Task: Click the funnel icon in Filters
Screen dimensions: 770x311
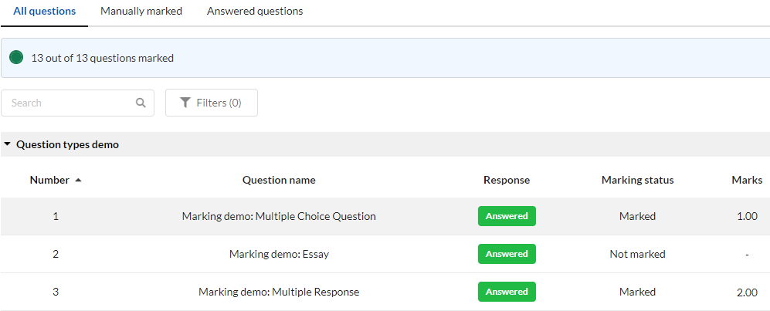Action: [185, 103]
